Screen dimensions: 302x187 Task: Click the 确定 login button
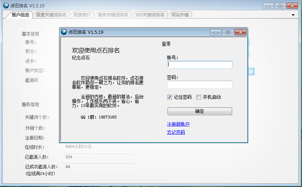(200, 111)
